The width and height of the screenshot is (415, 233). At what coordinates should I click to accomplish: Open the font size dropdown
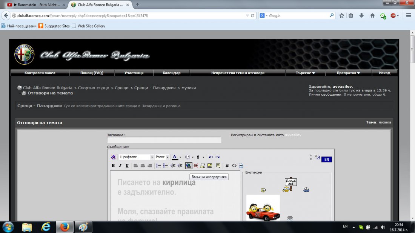coord(162,157)
